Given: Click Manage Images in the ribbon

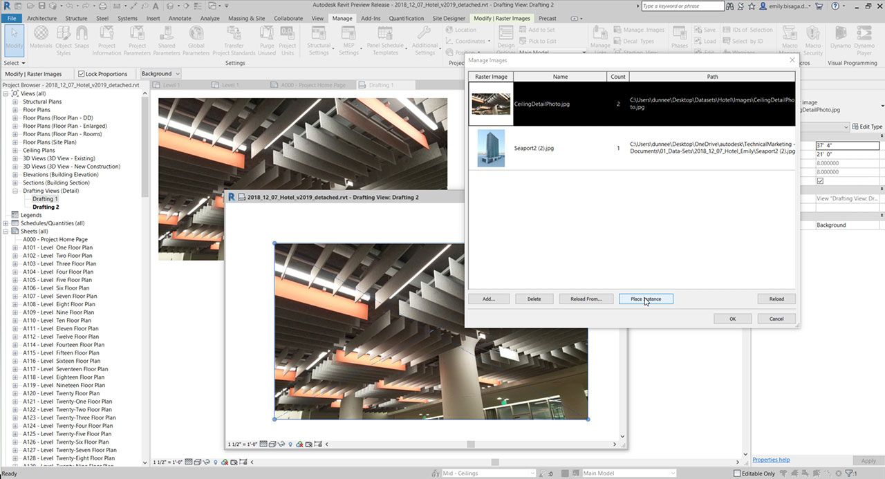Looking at the screenshot, I should click(639, 30).
